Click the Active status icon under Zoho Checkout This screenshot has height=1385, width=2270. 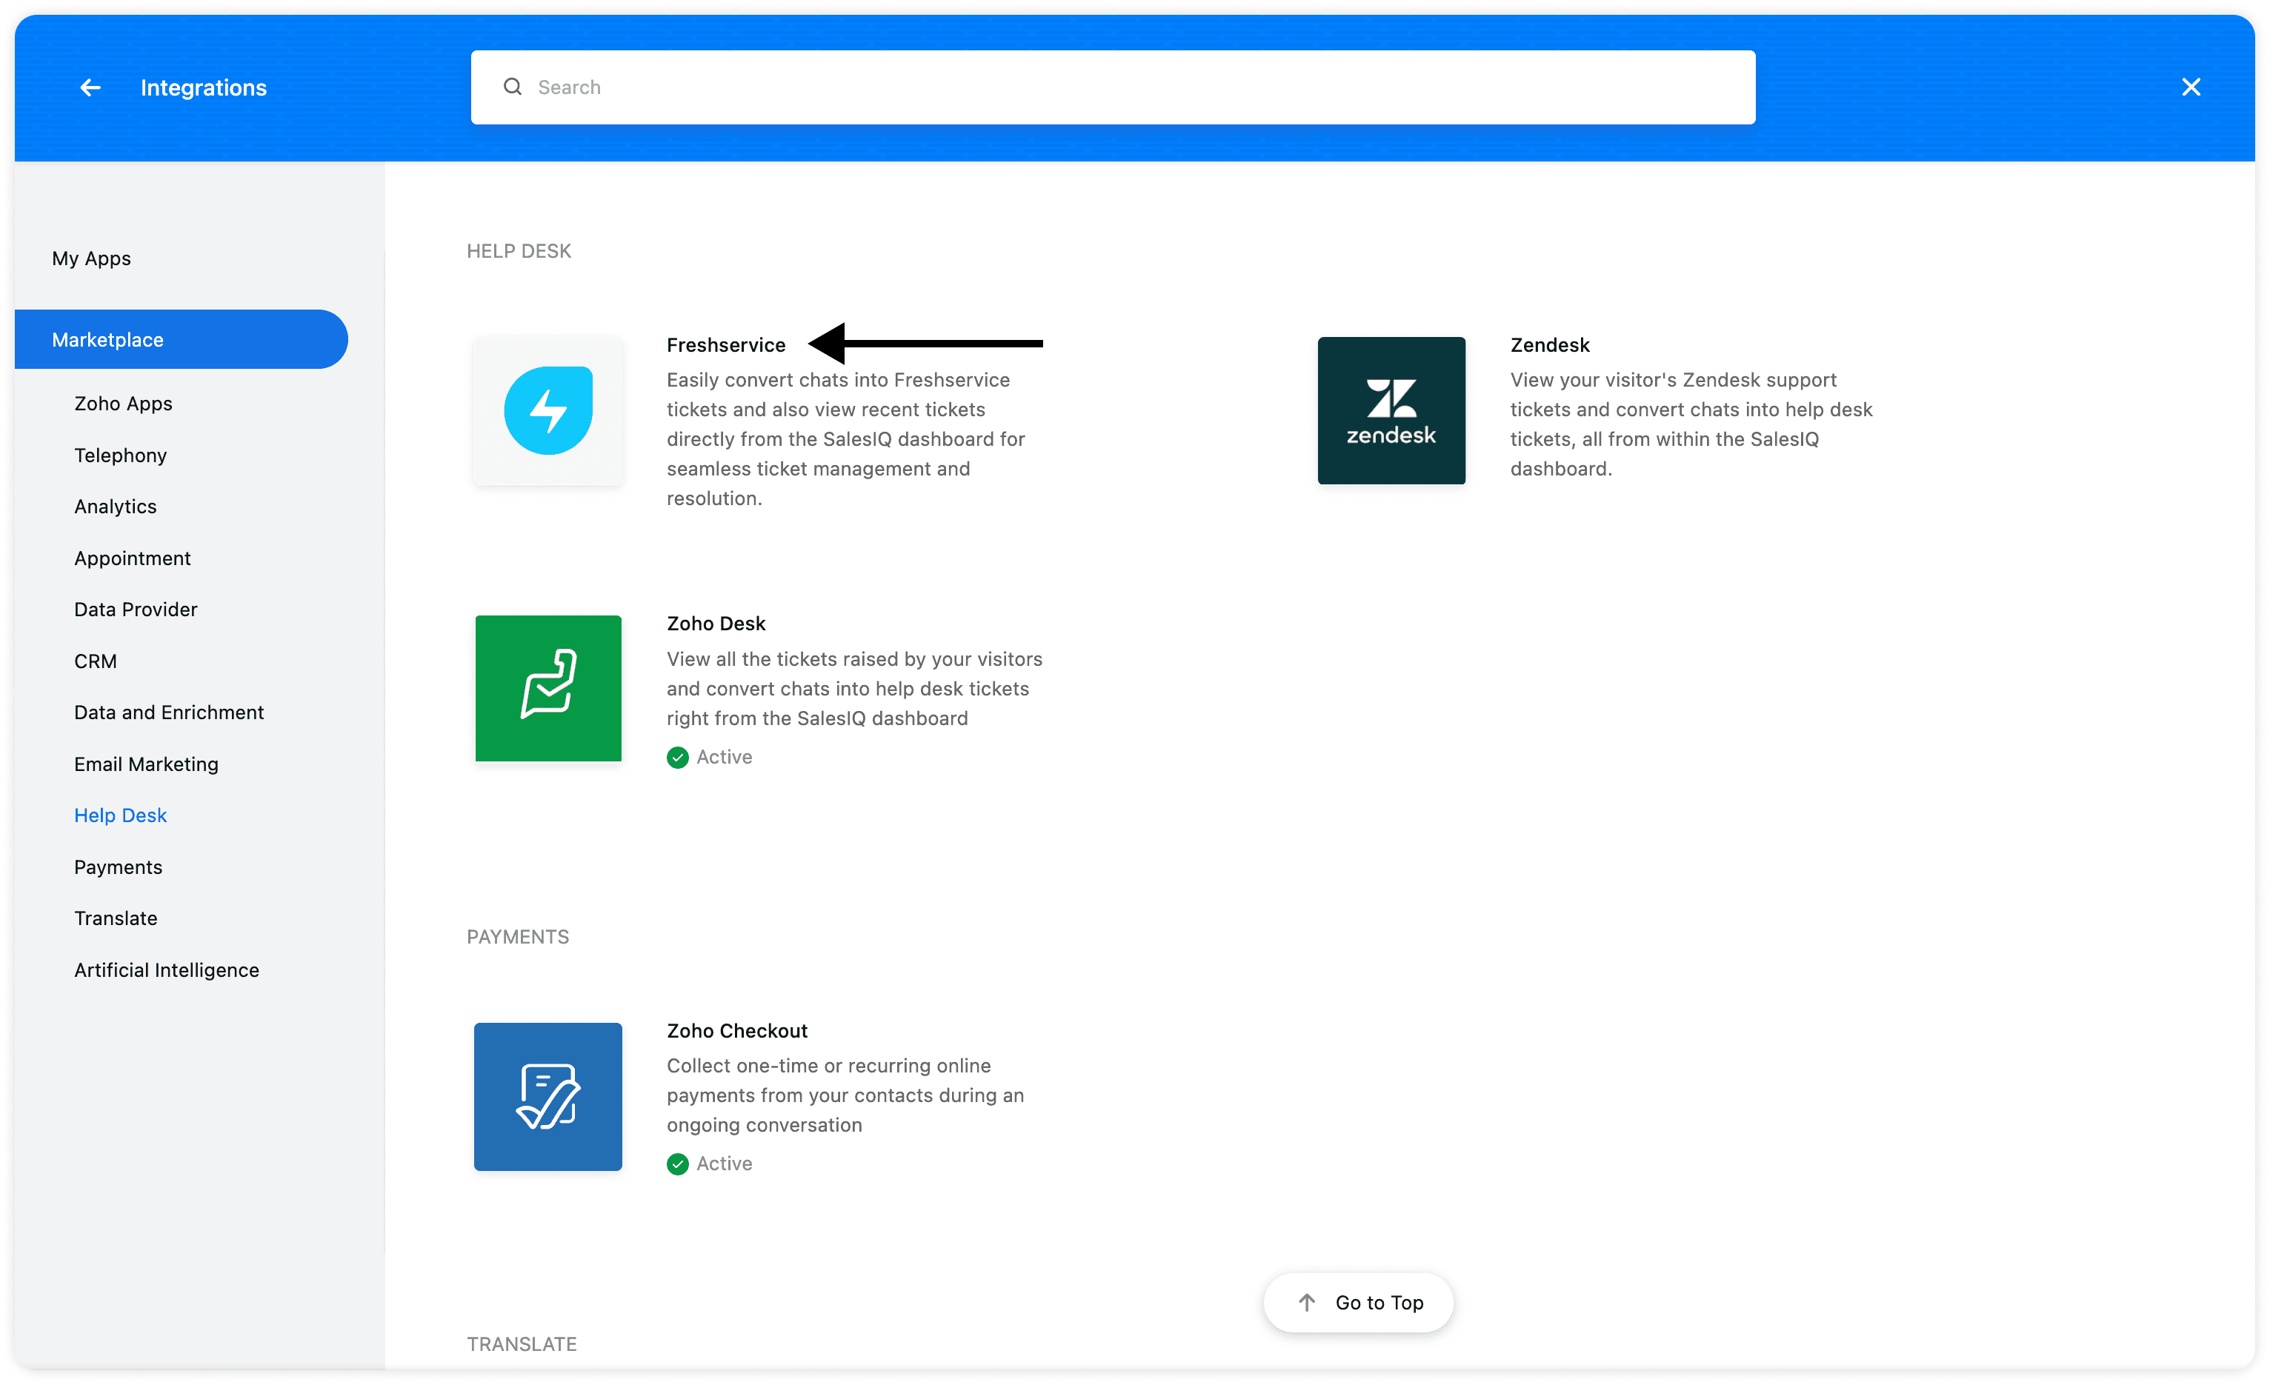coord(677,1164)
